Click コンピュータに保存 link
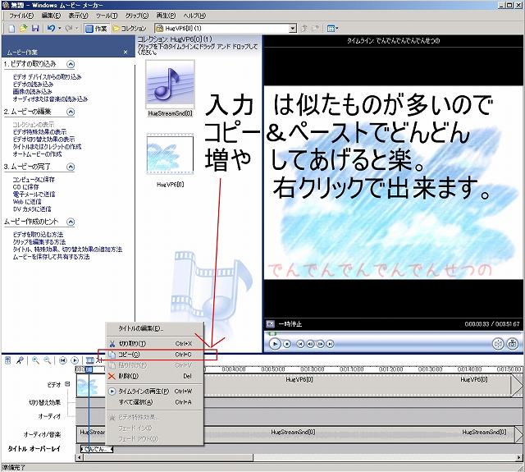Image resolution: width=525 pixels, height=472 pixels. point(34,179)
